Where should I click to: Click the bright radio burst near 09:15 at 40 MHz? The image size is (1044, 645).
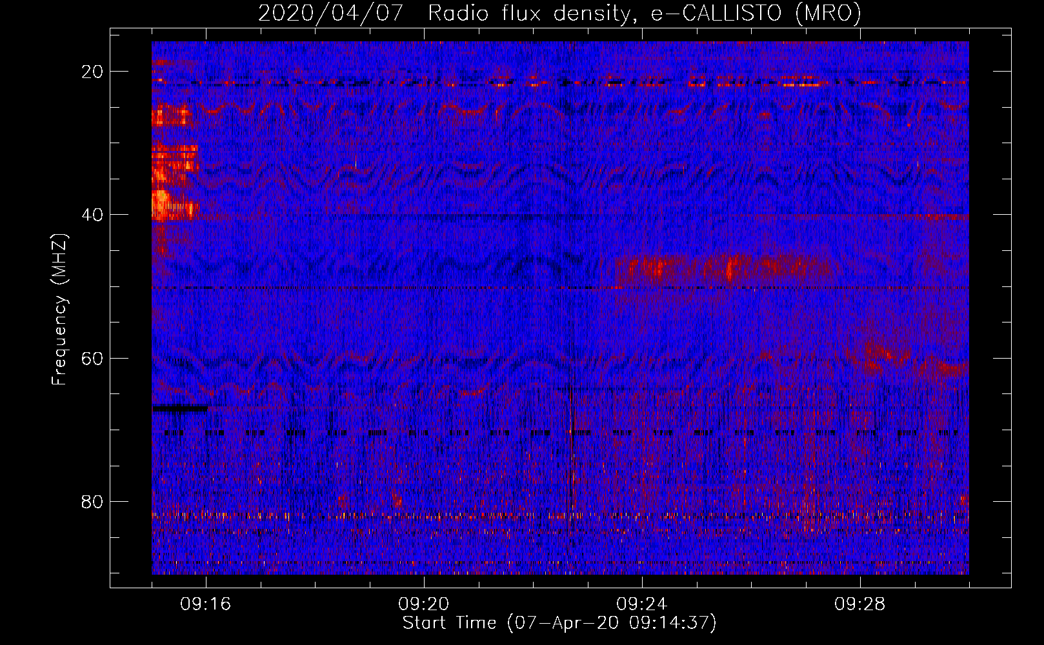pyautogui.click(x=173, y=205)
